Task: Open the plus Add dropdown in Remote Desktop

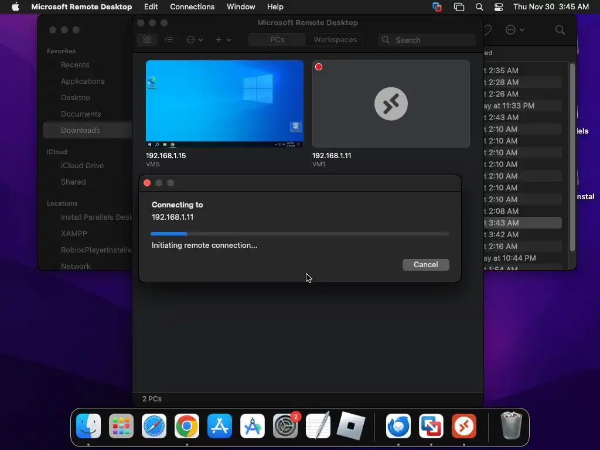Action: point(223,40)
